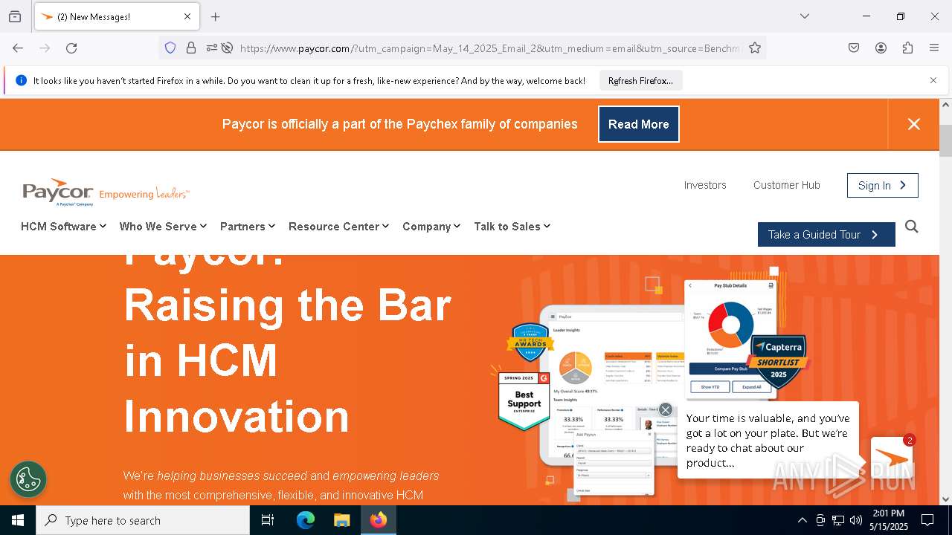Go back to previous page

point(18,48)
